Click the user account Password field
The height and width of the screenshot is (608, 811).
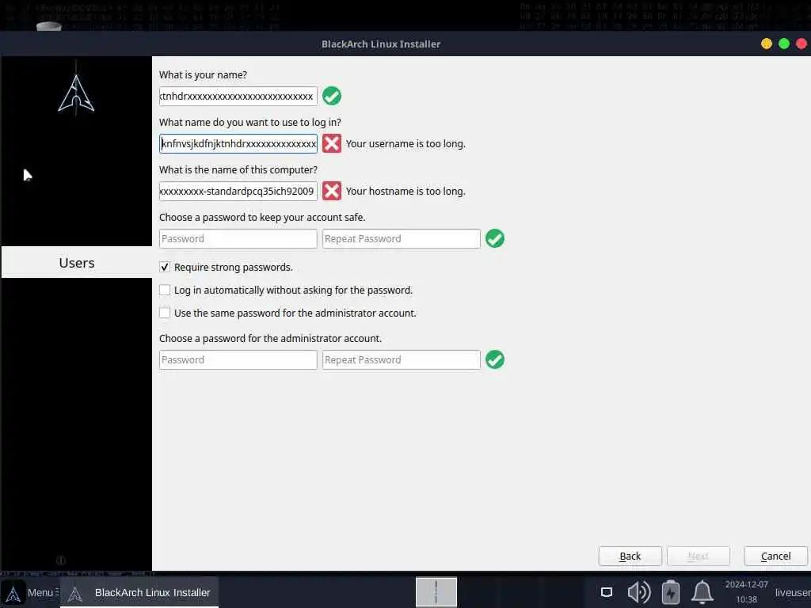pyautogui.click(x=238, y=238)
